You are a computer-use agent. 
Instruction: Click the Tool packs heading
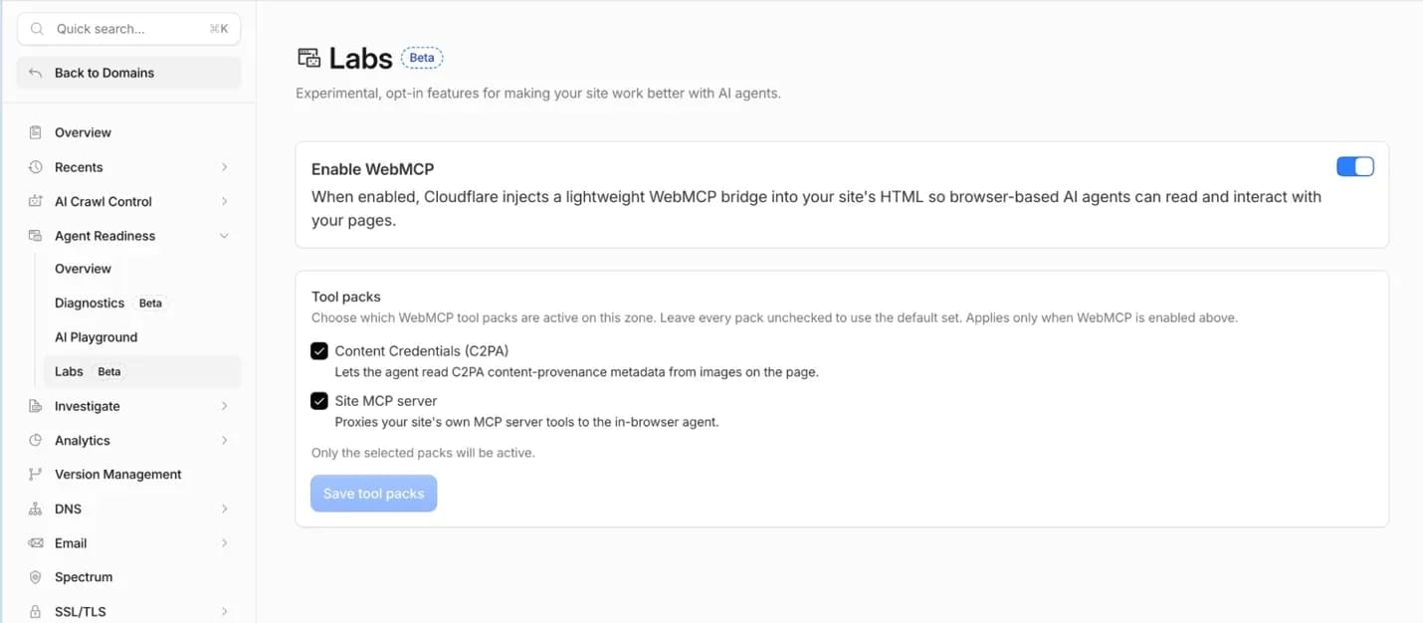pyautogui.click(x=346, y=297)
